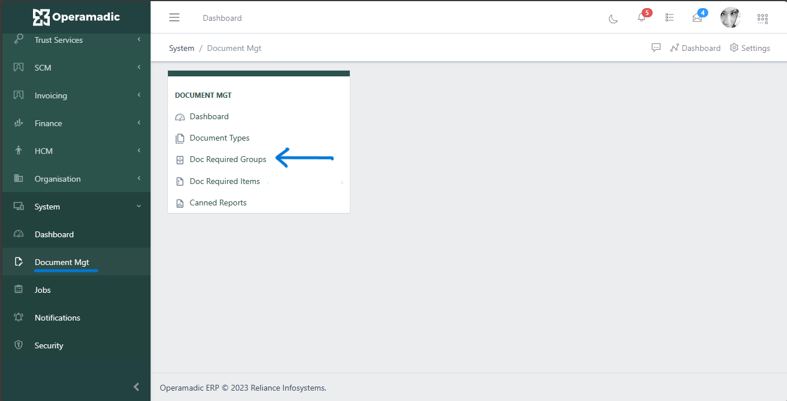Click the Invoicing sidebar icon

[x=19, y=95]
